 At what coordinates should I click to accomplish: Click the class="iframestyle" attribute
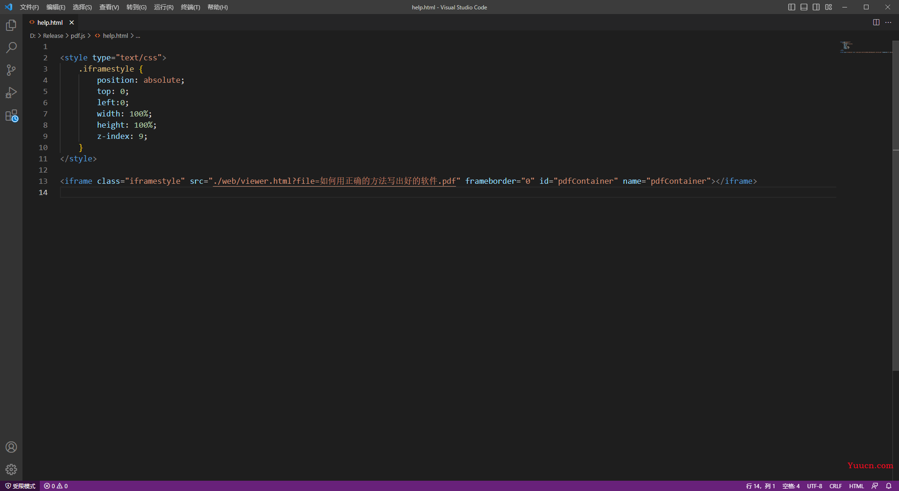pos(141,181)
